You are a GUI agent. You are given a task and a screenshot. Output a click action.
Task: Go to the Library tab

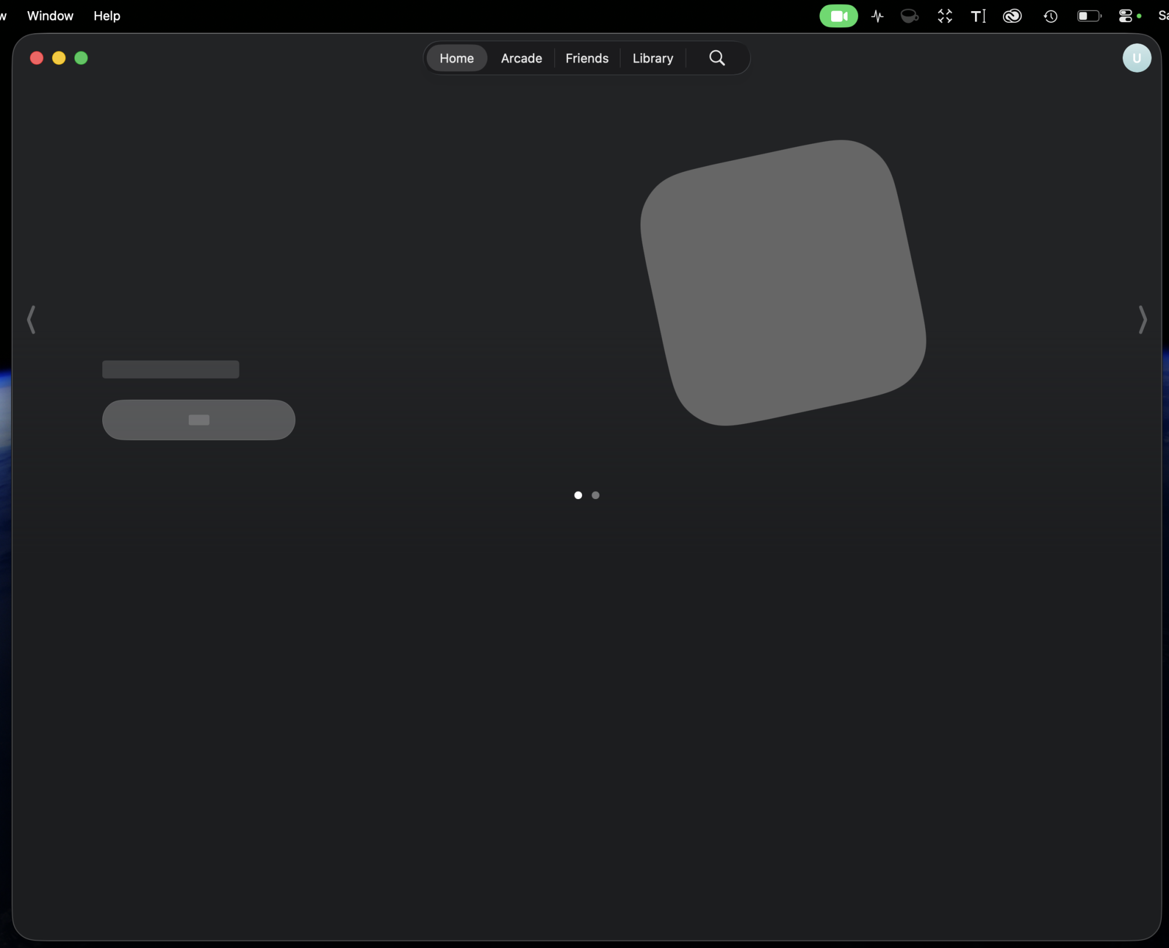click(x=653, y=58)
